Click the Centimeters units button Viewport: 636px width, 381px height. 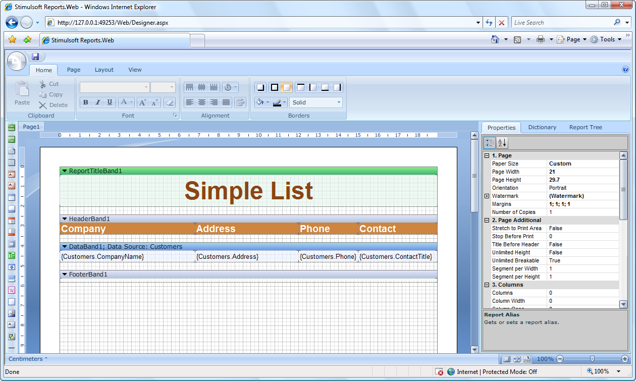pyautogui.click(x=28, y=359)
